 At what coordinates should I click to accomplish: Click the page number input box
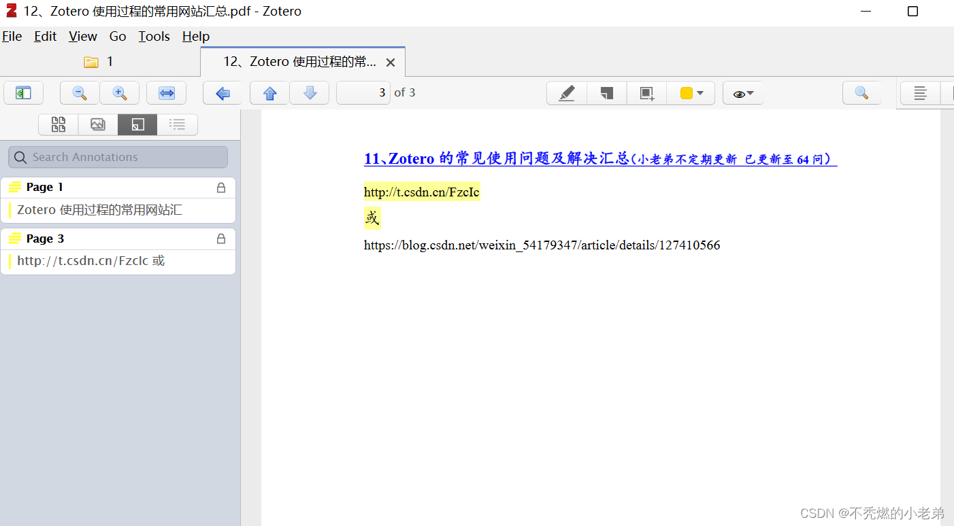[x=363, y=93]
